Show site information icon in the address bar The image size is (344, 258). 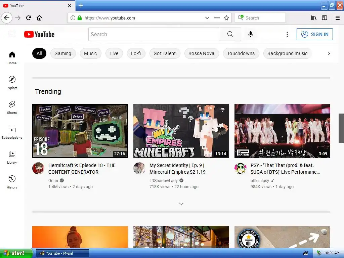73,18
